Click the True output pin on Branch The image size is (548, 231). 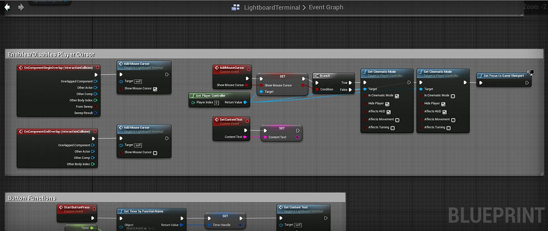tap(350, 83)
